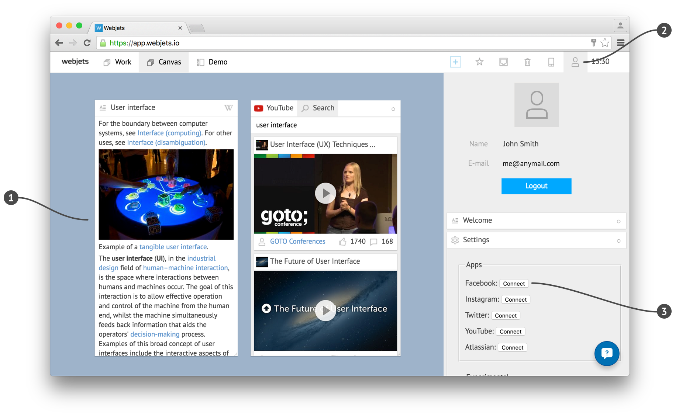Click the YouTube search field with 'user interface'

tap(325, 125)
